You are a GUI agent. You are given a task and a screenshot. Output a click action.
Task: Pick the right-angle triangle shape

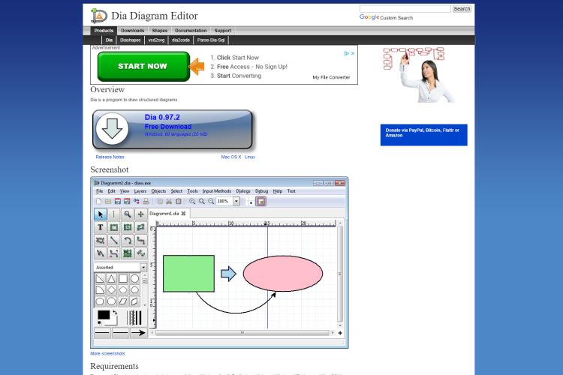(x=100, y=278)
